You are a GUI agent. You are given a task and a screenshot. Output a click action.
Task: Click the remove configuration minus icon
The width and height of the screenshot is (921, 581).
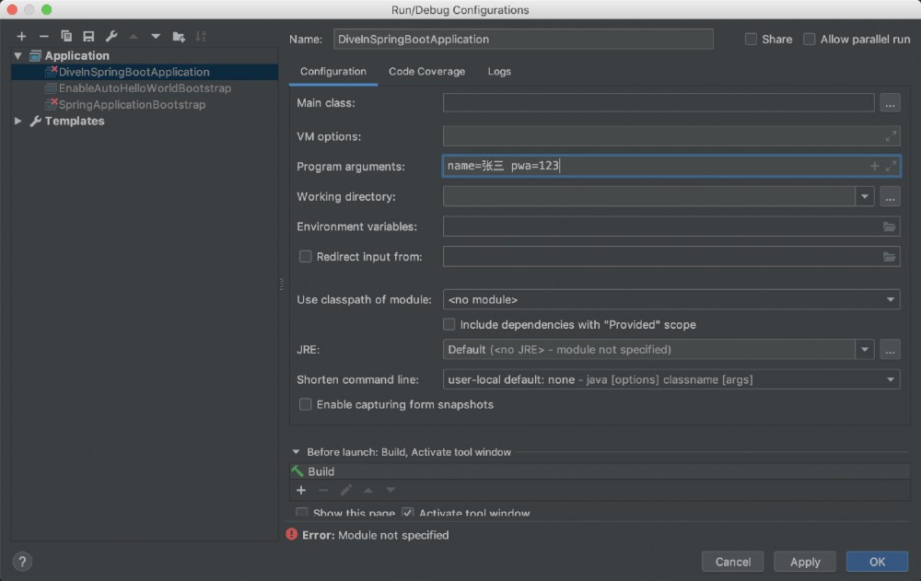click(43, 36)
